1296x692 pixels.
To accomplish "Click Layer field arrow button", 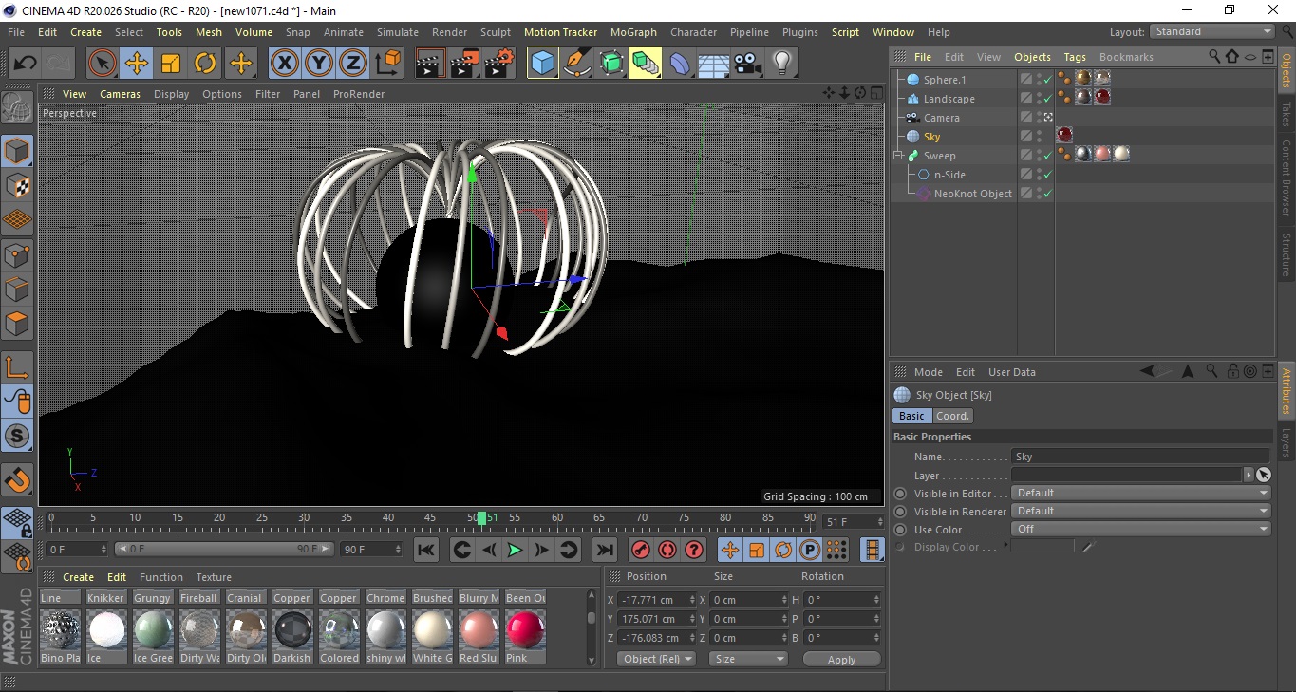I will coord(1248,475).
